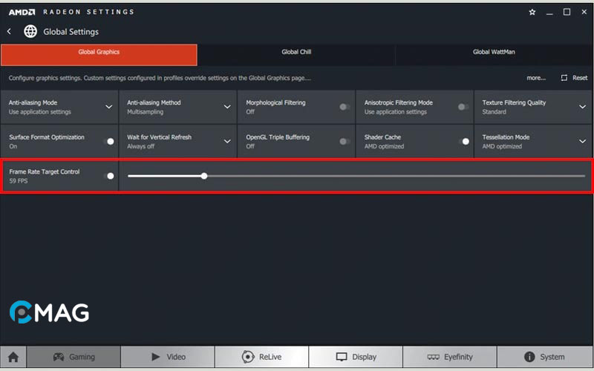Open the Gaming section label
This screenshot has height=371, width=594.
pyautogui.click(x=82, y=357)
